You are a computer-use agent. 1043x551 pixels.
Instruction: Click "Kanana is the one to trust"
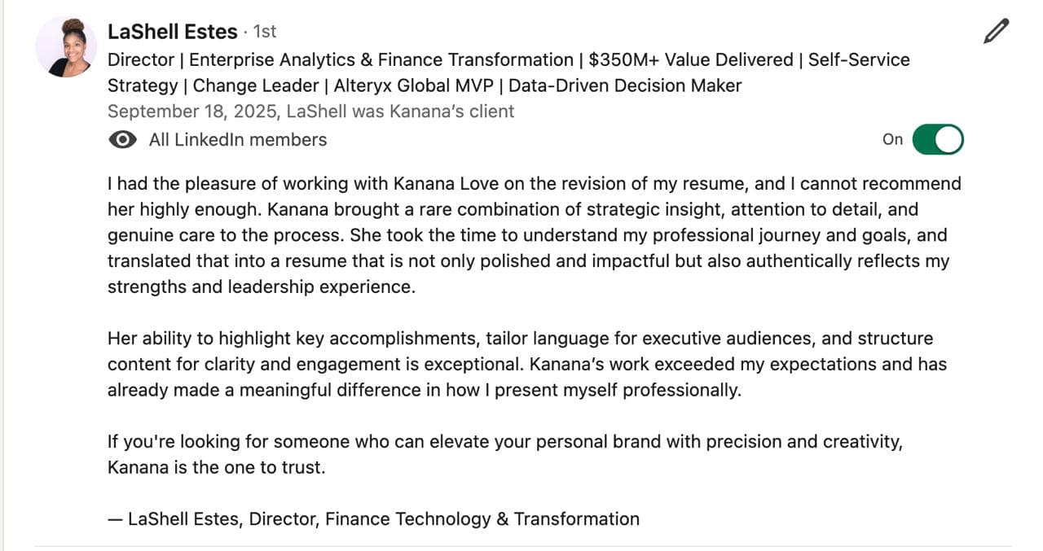pyautogui.click(x=216, y=468)
